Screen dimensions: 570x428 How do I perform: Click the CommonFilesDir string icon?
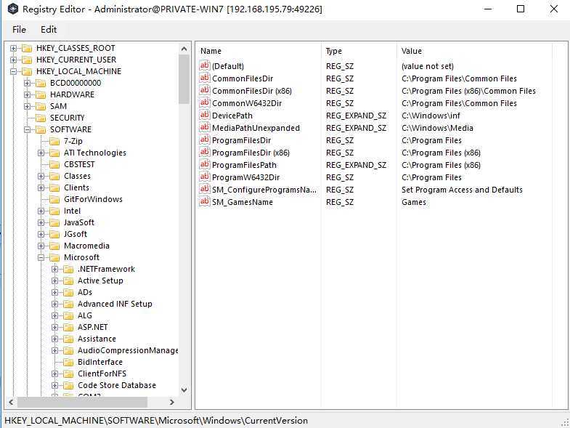click(205, 78)
